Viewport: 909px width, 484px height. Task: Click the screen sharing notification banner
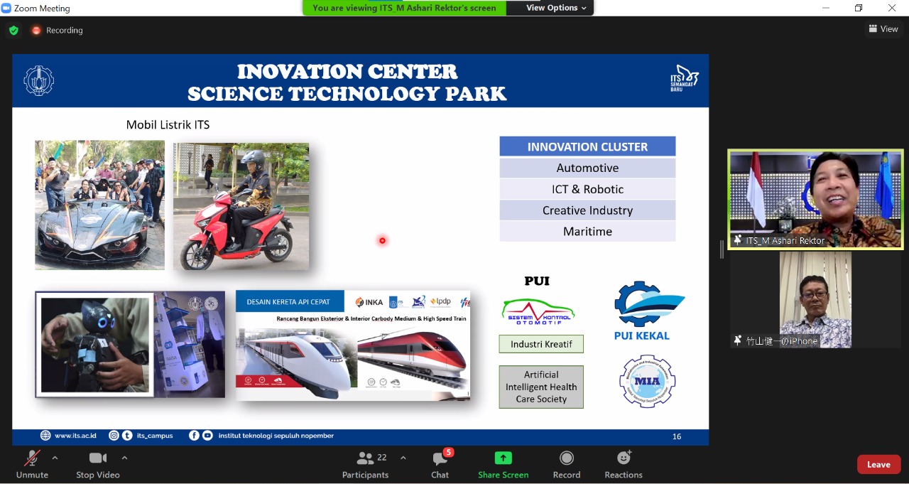coord(404,8)
